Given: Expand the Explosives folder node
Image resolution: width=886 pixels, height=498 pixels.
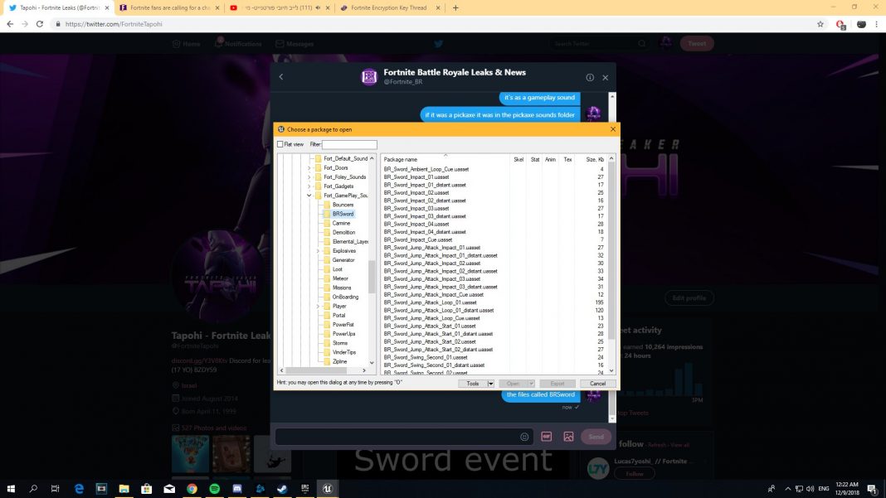Looking at the screenshot, I should click(318, 251).
